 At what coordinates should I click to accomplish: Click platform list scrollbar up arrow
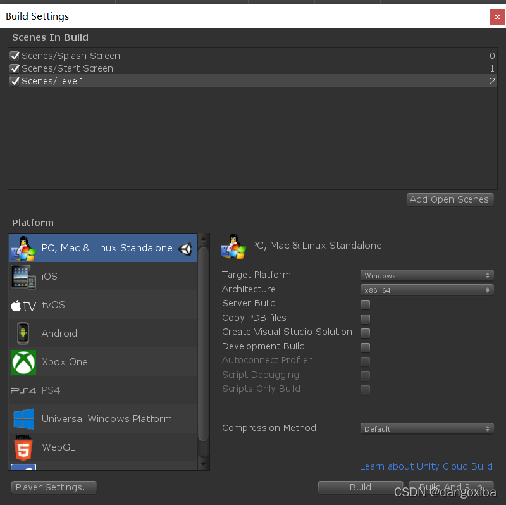203,239
